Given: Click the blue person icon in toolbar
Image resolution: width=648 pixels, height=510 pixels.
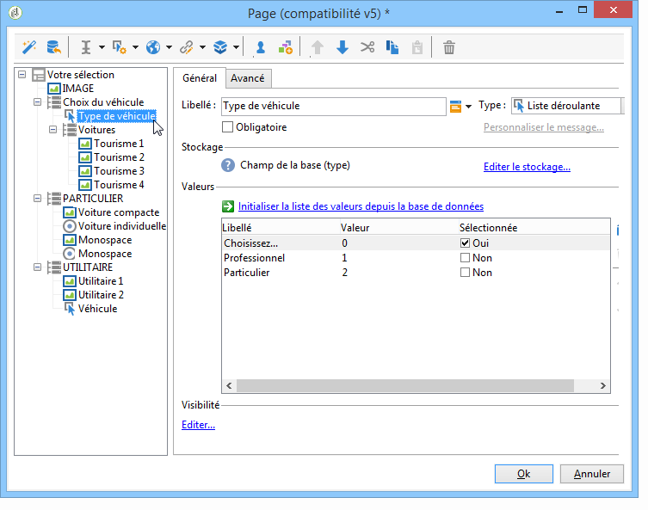Looking at the screenshot, I should (x=260, y=47).
